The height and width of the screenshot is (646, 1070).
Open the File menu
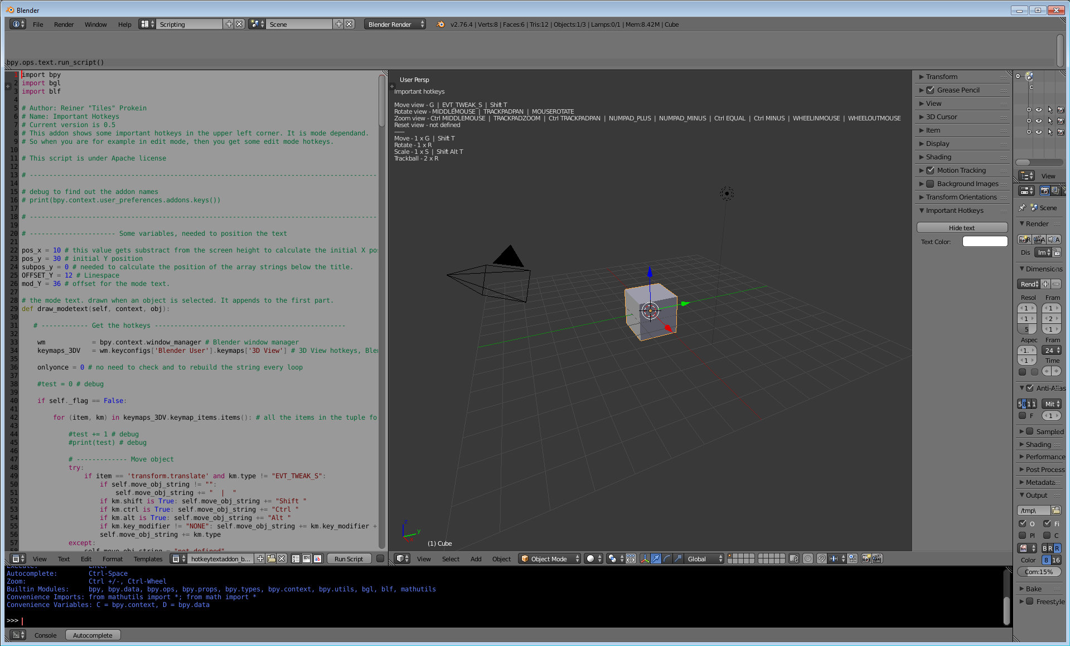pos(38,25)
